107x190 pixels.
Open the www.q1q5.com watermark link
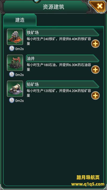tap(88, 184)
